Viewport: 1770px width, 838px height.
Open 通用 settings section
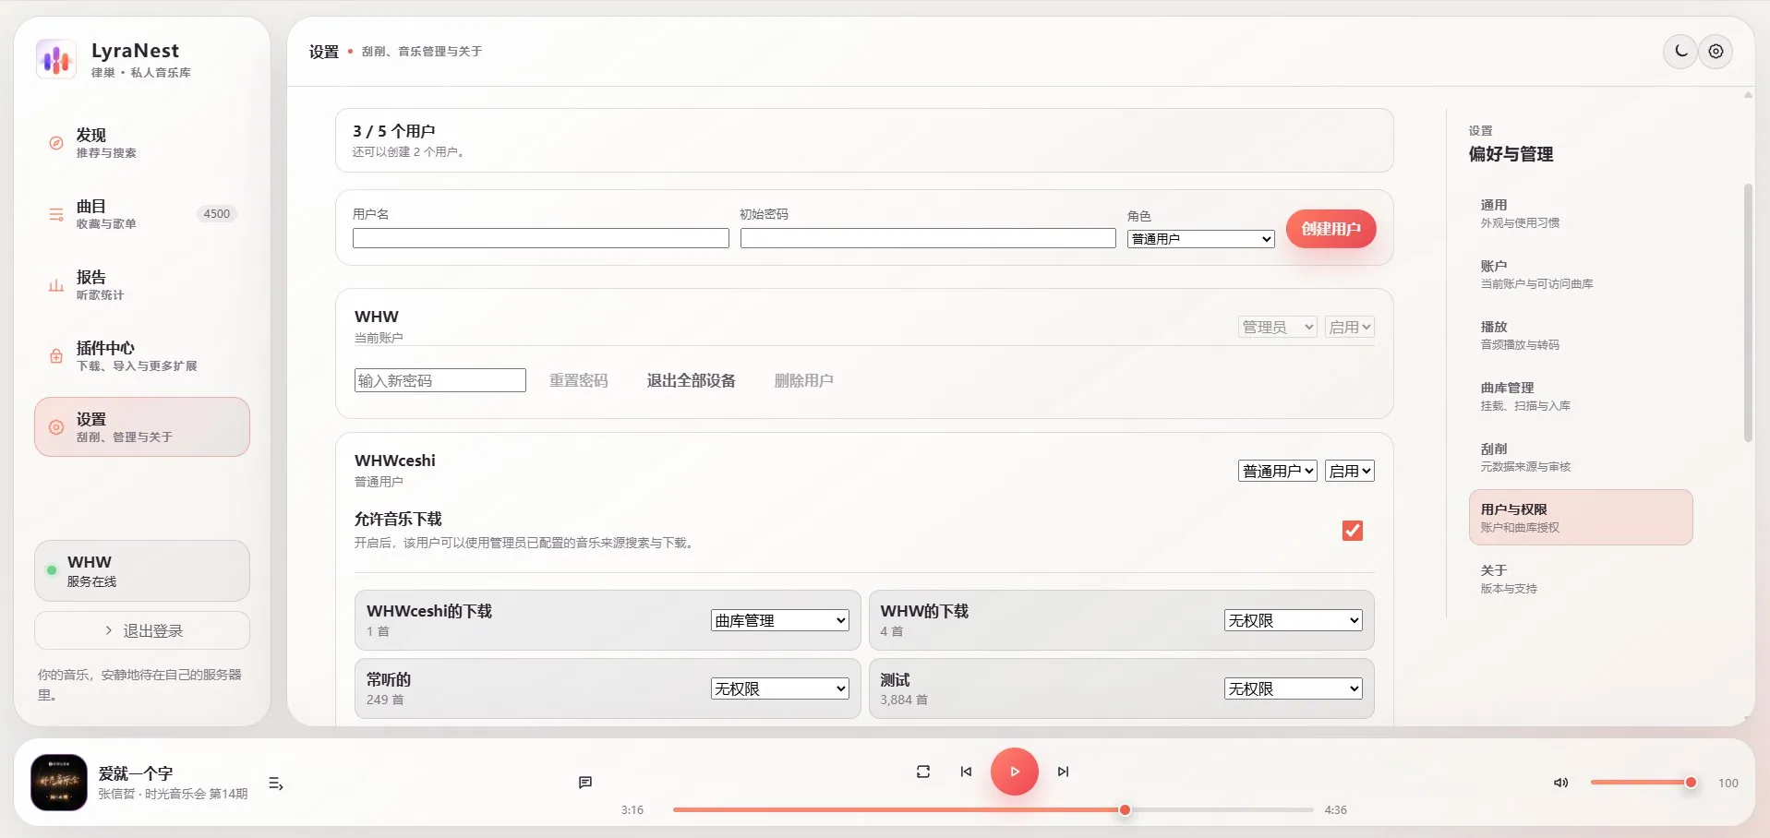[1581, 213]
